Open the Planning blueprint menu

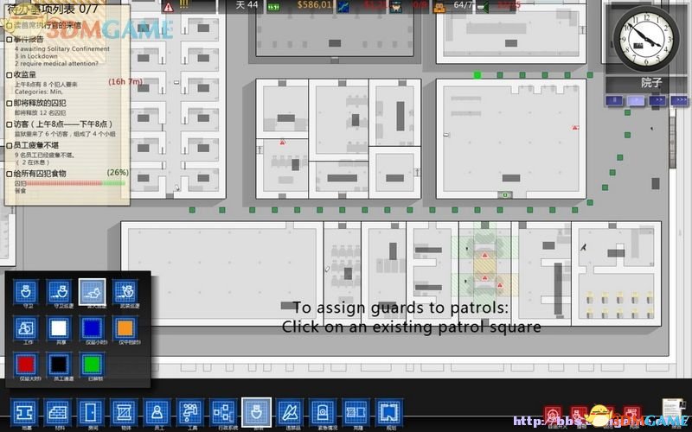(389, 413)
